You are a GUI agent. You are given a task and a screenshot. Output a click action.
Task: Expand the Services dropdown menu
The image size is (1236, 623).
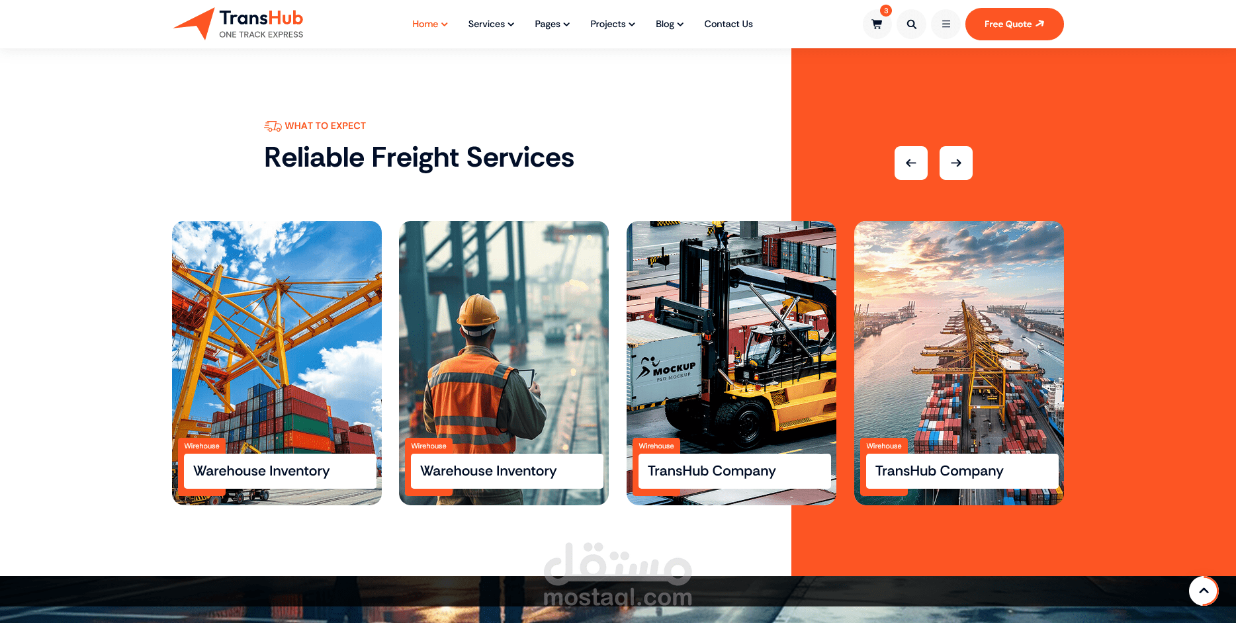coord(491,24)
